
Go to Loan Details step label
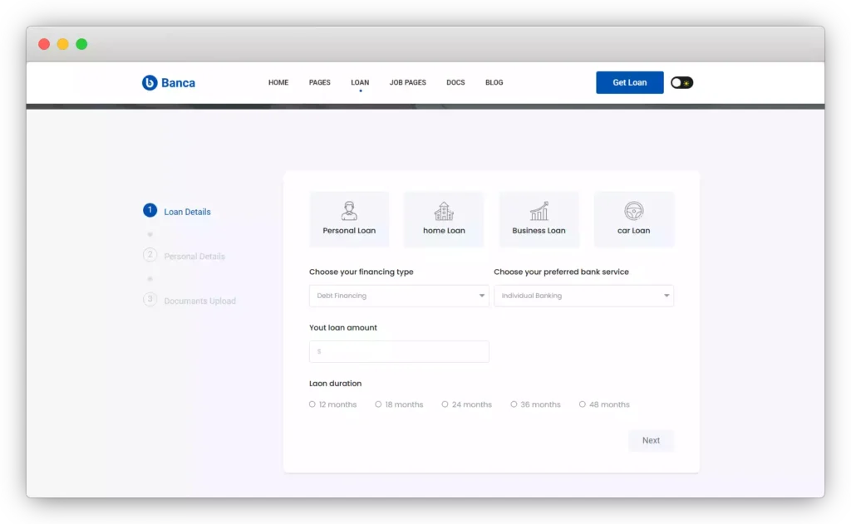(187, 212)
